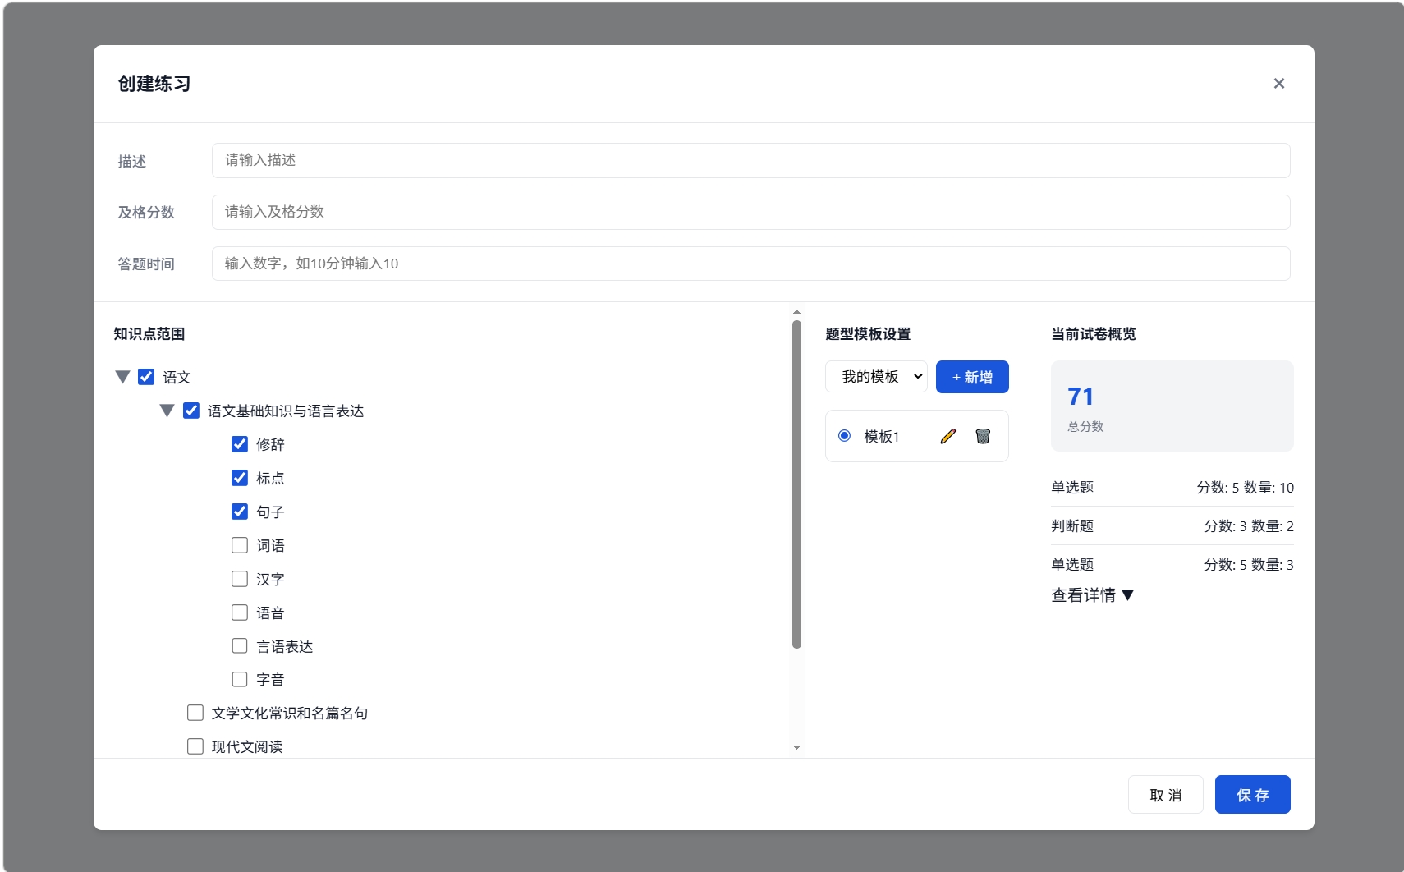
Task: Click the 71 total score value
Action: [1081, 397]
